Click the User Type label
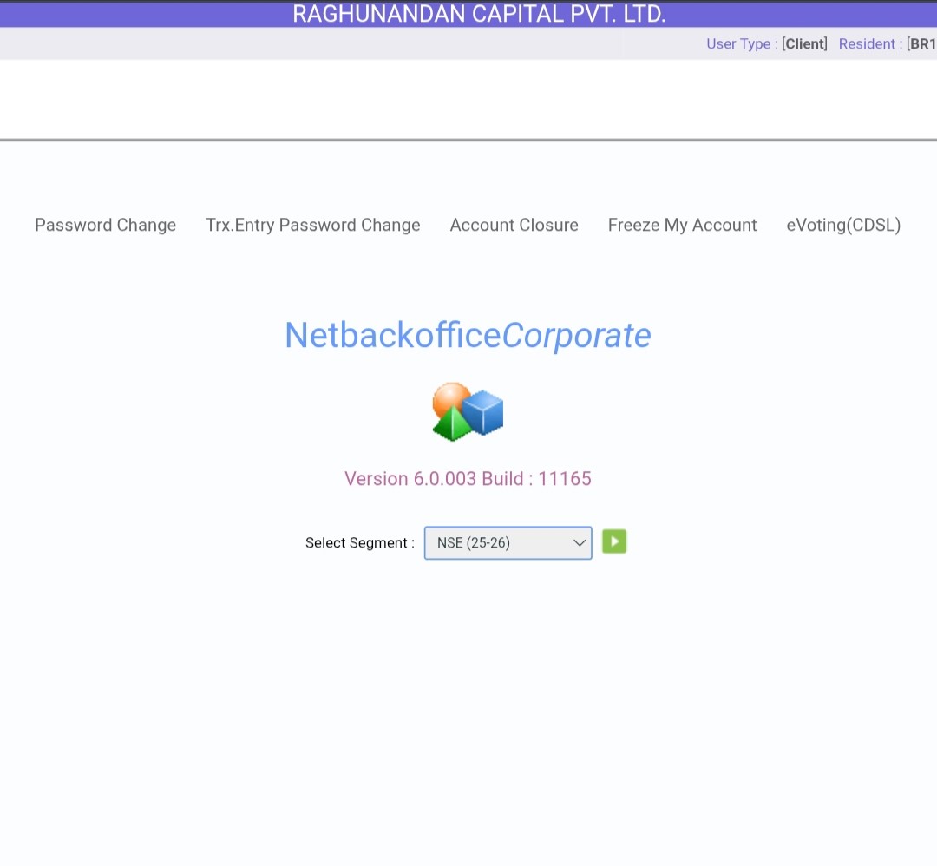937x866 pixels. tap(742, 44)
